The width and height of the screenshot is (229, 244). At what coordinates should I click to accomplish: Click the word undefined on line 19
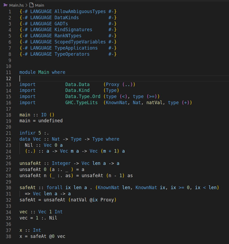tap(50, 121)
